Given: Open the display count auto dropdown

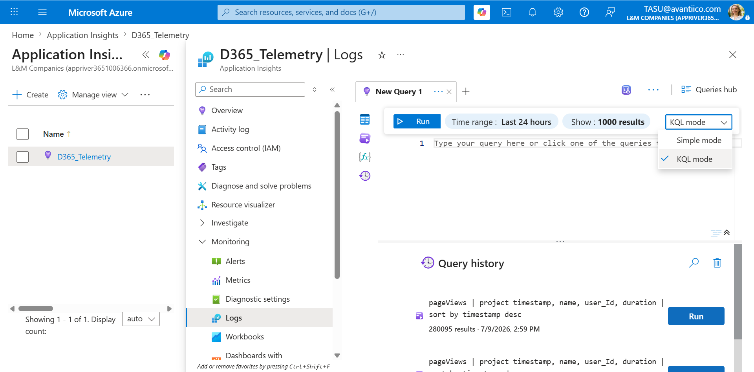Looking at the screenshot, I should point(141,319).
